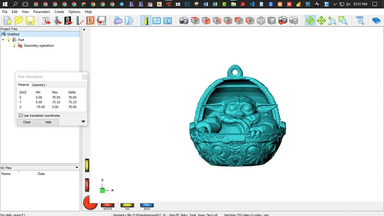Click the red ROTATE thumbwheel
This screenshot has height=216, width=384.
107,205
